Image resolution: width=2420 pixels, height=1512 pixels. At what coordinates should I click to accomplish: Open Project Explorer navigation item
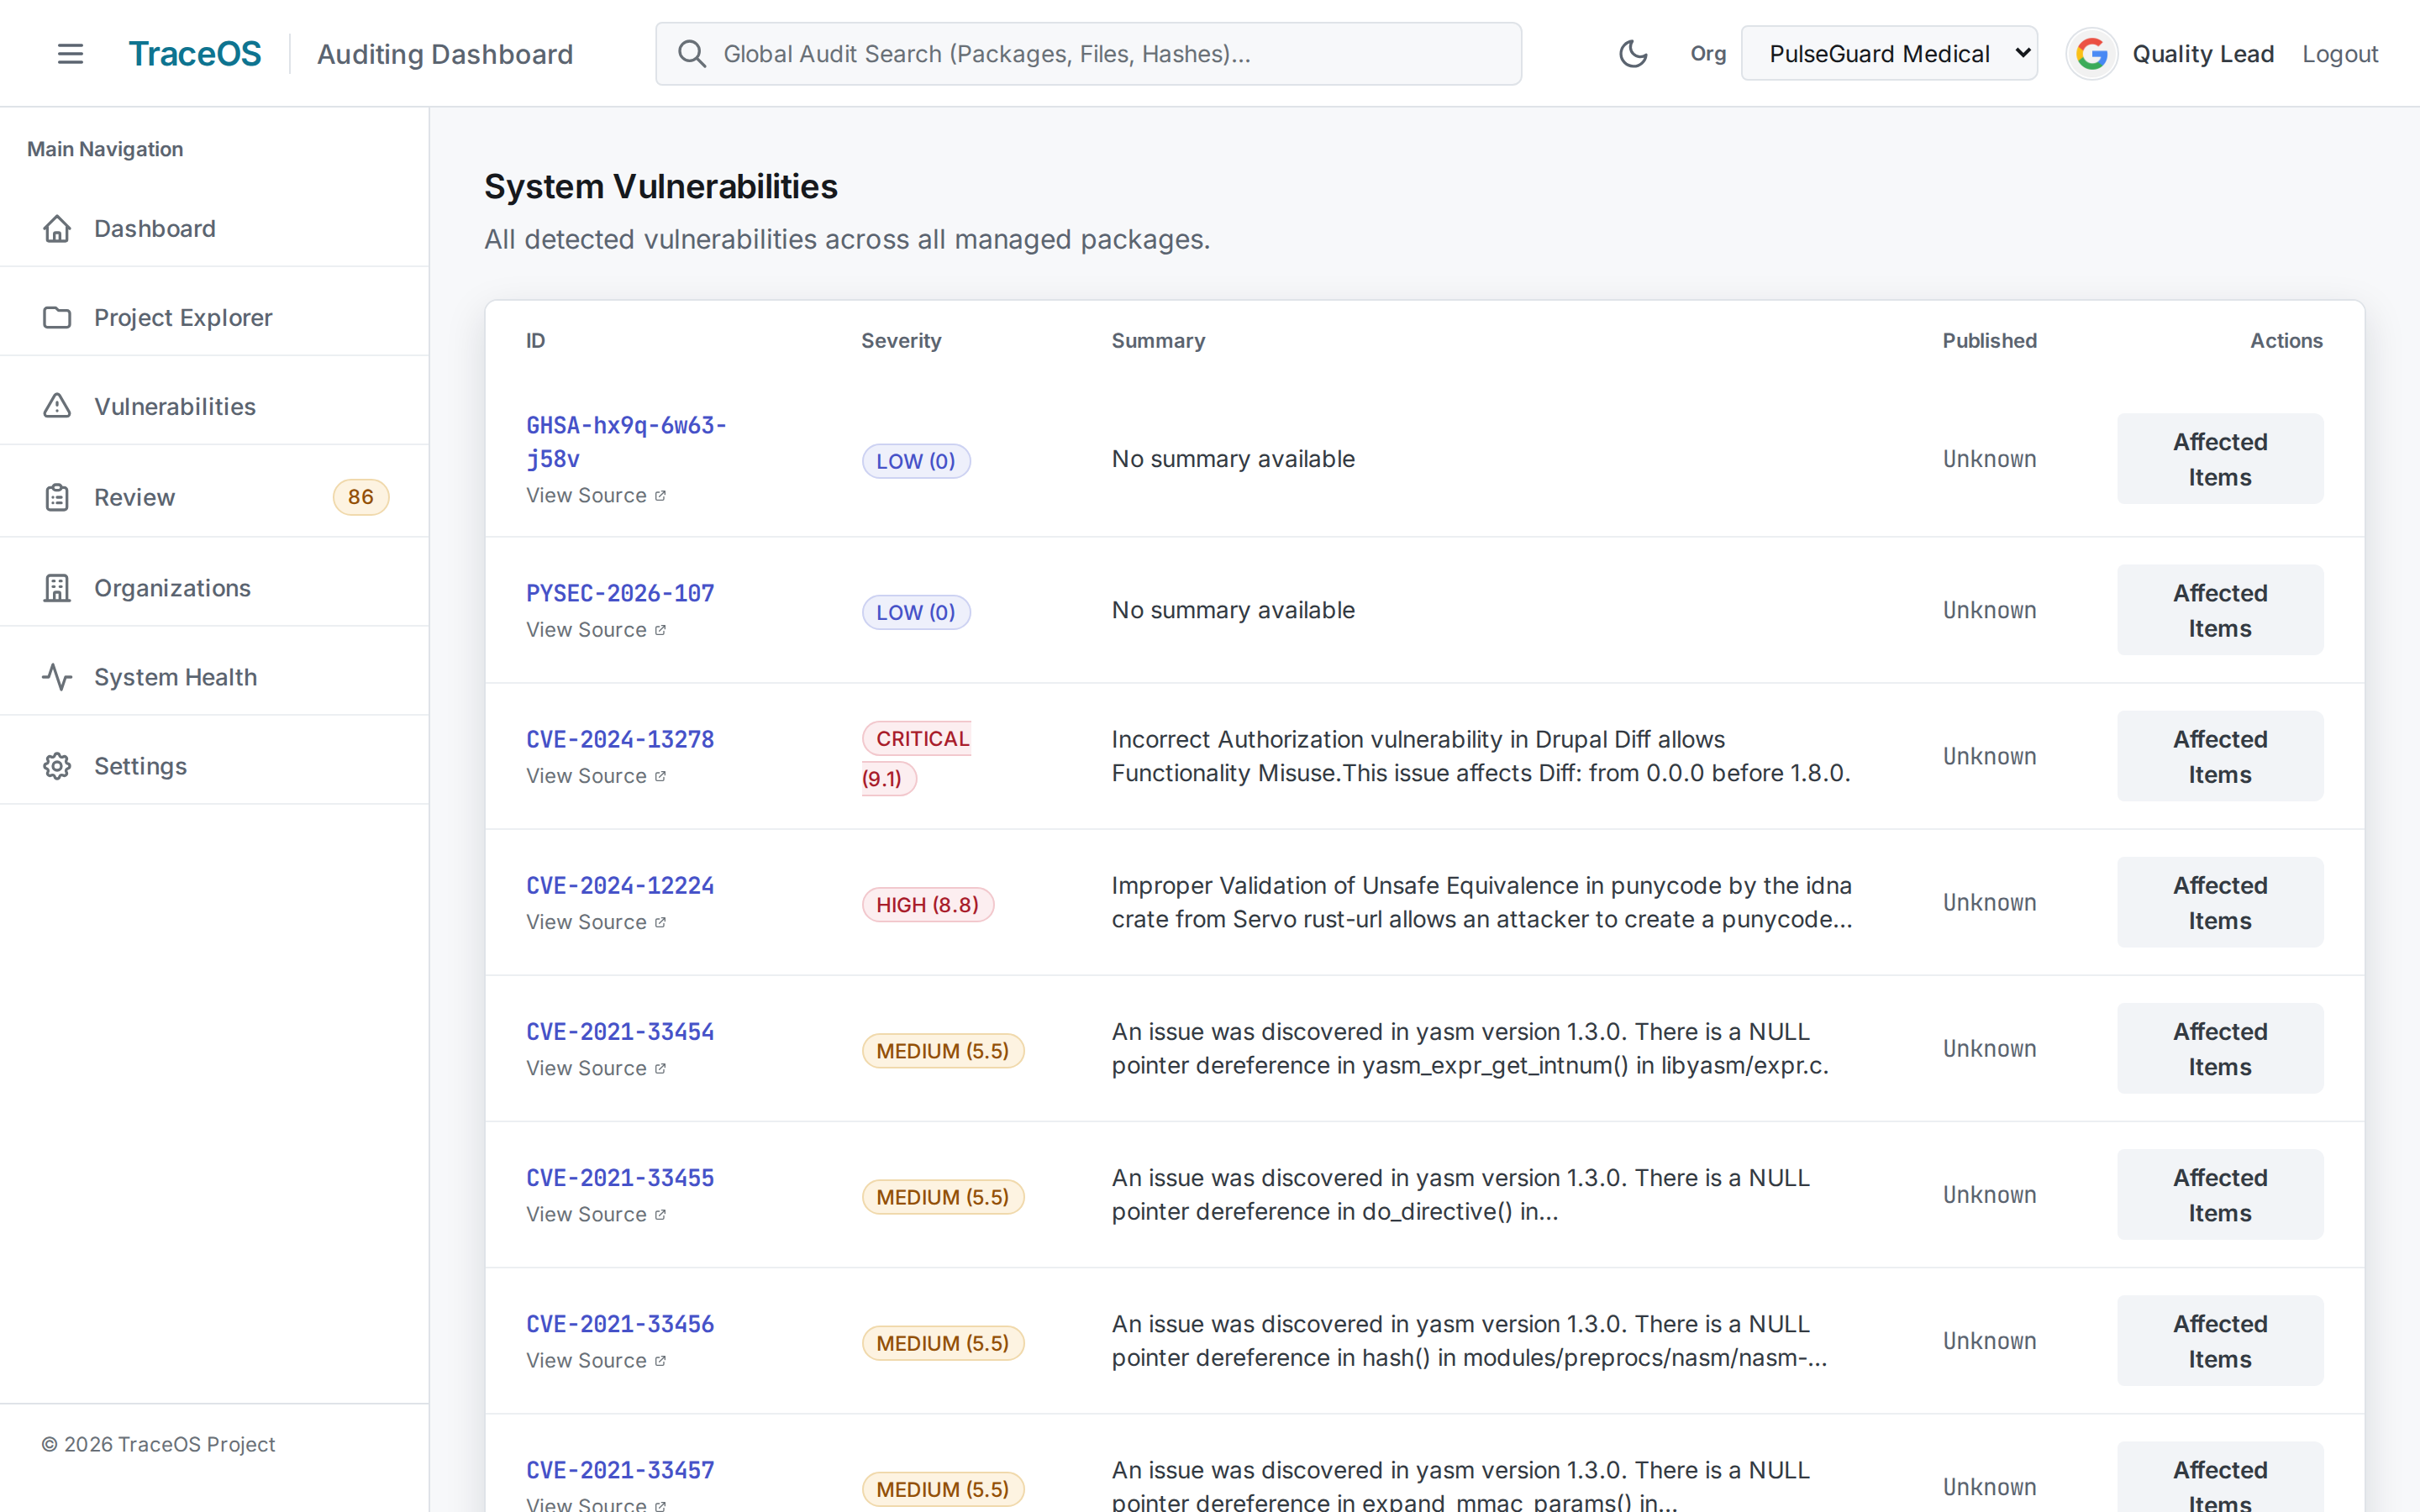[214, 318]
